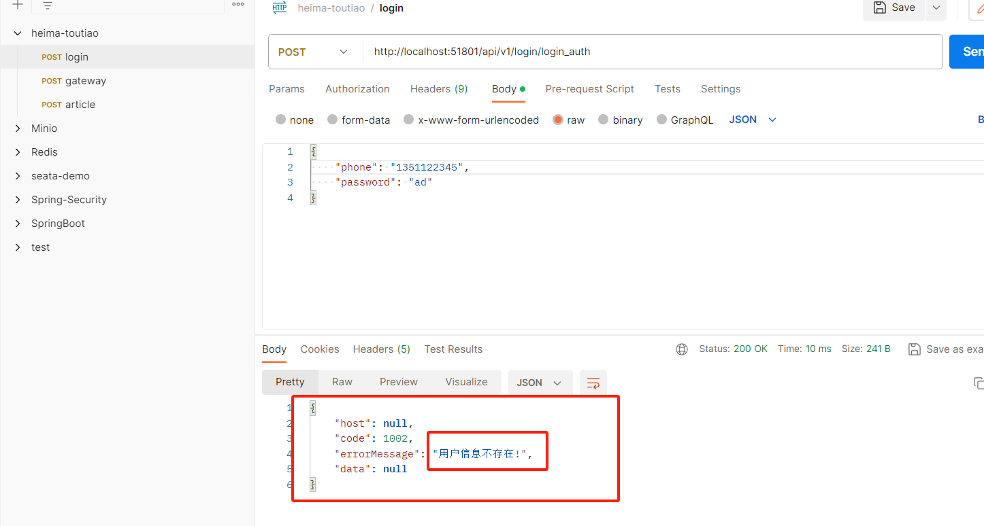984x526 pixels.
Task: Select the form-data body type
Action: 359,120
